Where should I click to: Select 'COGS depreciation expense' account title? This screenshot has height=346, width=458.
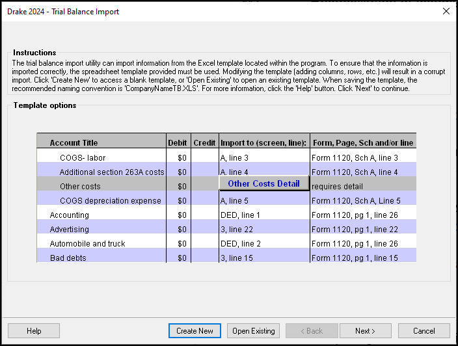pyautogui.click(x=111, y=200)
